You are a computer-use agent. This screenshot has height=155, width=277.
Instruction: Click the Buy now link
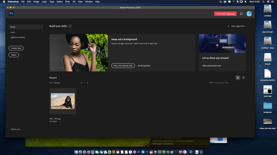231,14
